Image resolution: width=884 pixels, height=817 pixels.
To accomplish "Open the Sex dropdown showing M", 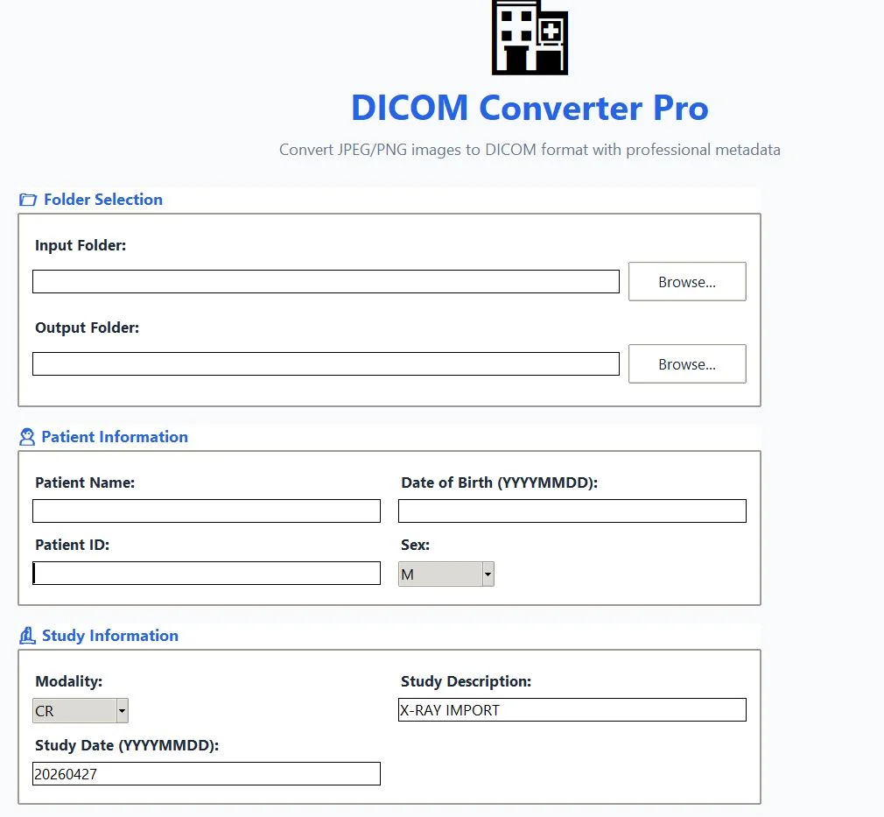I will 446,574.
